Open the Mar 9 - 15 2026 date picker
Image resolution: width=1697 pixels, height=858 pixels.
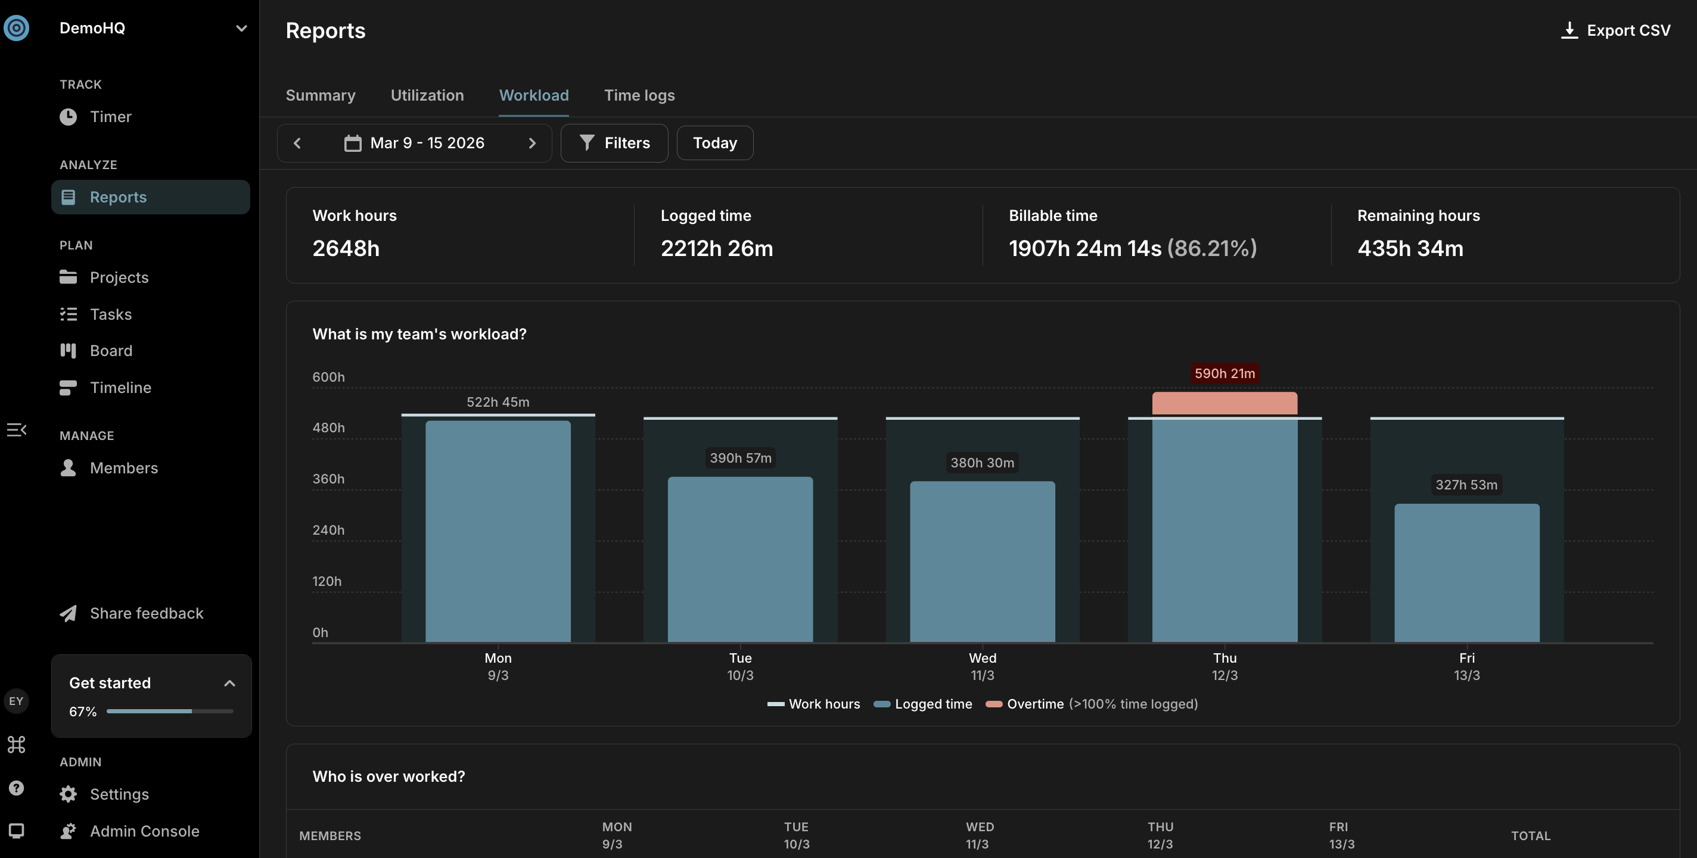(x=414, y=143)
